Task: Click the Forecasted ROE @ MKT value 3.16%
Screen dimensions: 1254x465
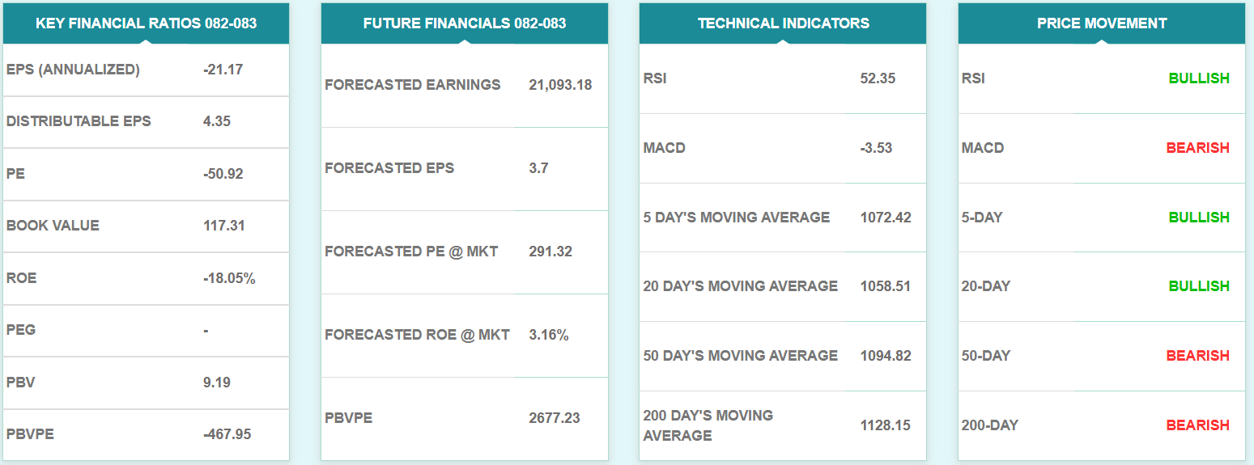Action: (x=548, y=335)
